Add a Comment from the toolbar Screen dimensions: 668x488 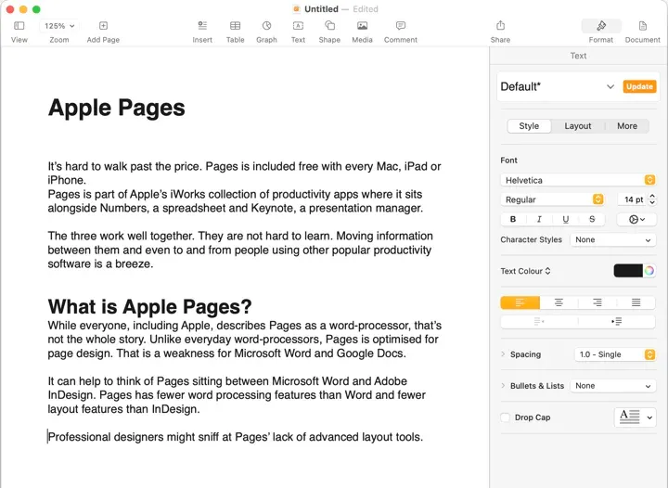pos(401,26)
